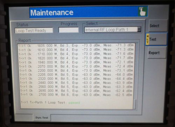175x127 pixels.
Task: Click the green hand icon in title bar
Action: (142, 12)
